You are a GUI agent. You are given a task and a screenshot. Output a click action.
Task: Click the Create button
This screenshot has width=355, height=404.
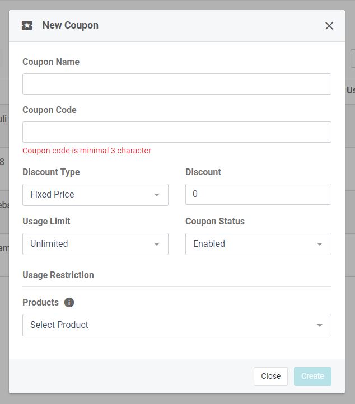pyautogui.click(x=312, y=376)
